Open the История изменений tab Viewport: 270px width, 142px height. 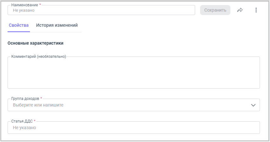57,25
